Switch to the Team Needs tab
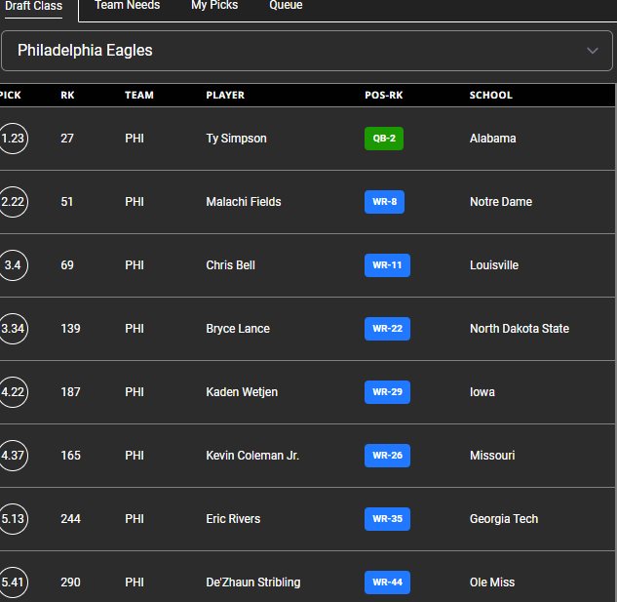This screenshot has height=602, width=617. 127,6
